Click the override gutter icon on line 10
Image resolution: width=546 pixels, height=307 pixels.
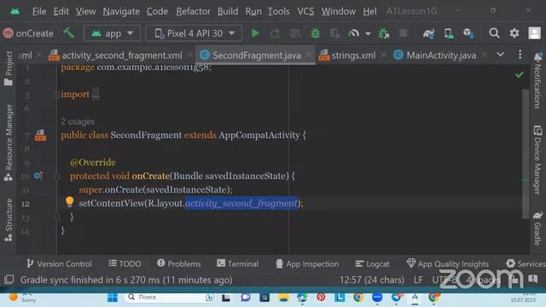(x=38, y=176)
